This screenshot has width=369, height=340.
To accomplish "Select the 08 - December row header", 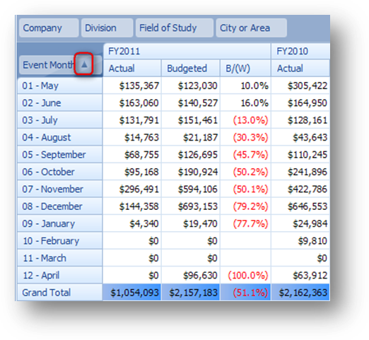I will pos(60,206).
